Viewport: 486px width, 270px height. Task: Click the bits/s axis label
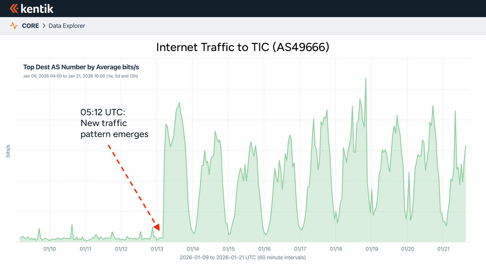(x=8, y=151)
